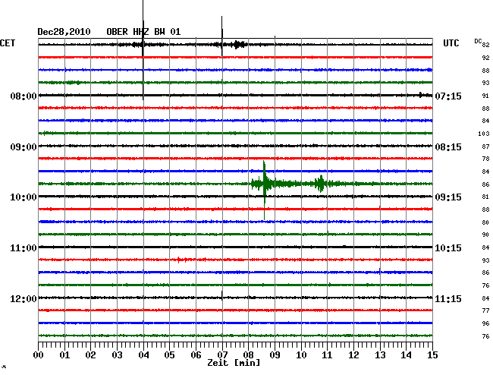Select the DC value 103
Viewport: 493px width, 375px height.
(484, 134)
